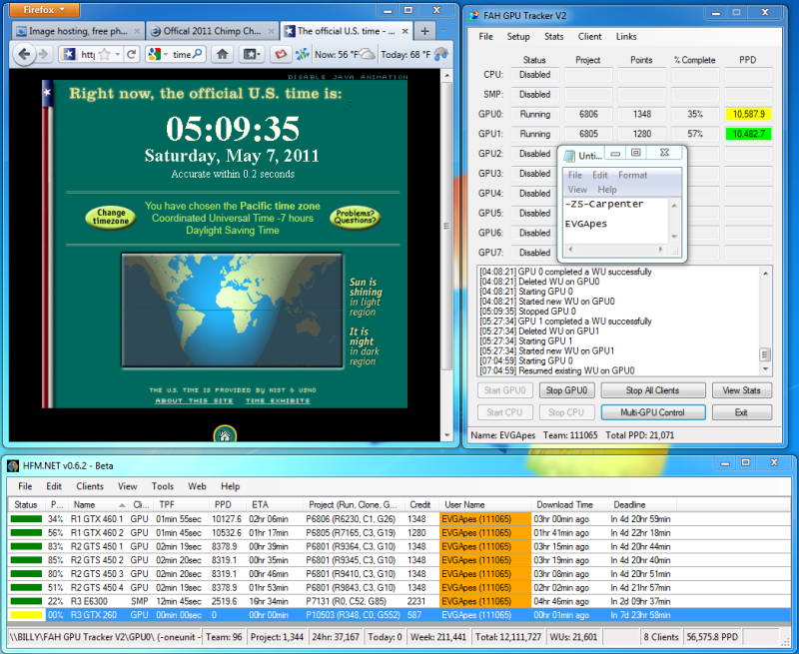799x654 pixels.
Task: Open the Setup menu in FAH GPU Tracker
Action: [518, 37]
